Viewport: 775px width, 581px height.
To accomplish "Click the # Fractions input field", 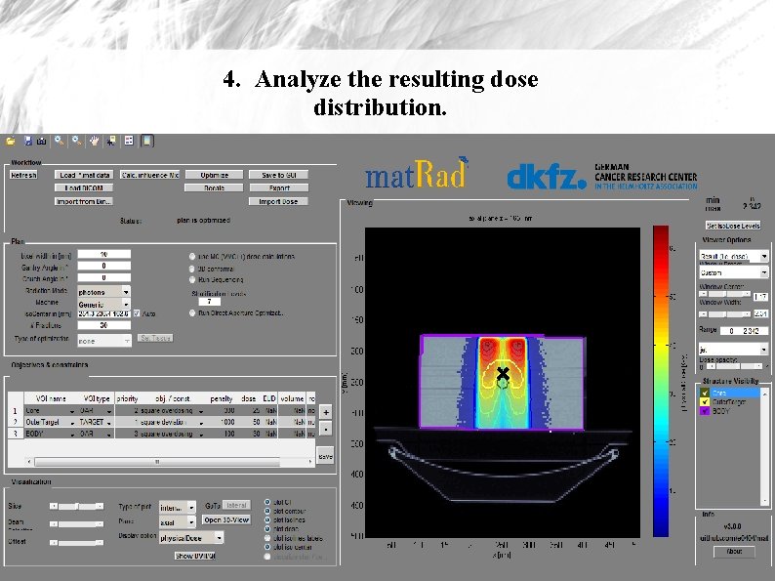I will [104, 325].
